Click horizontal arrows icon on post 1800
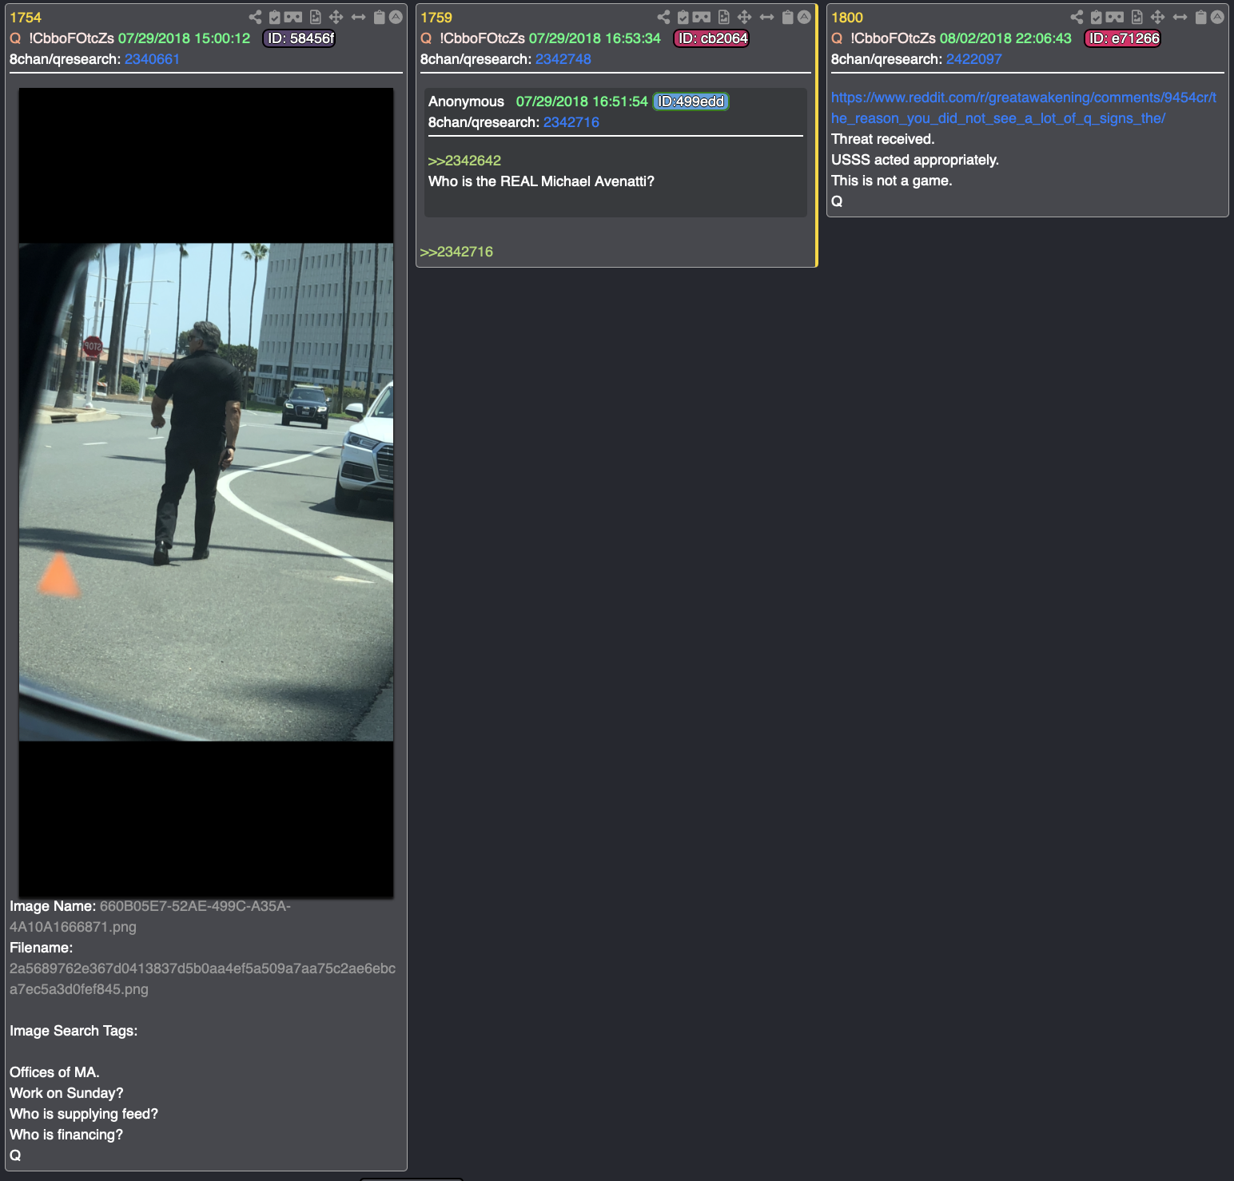 pyautogui.click(x=1180, y=17)
